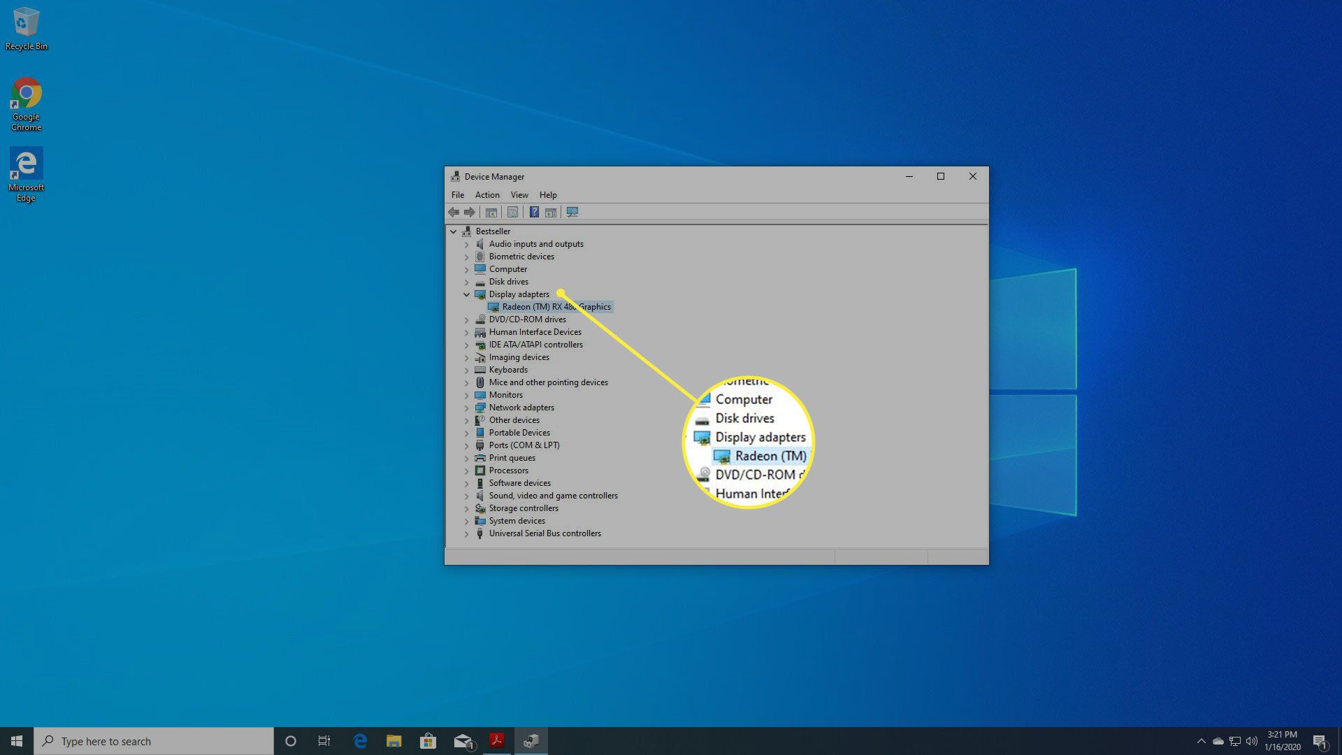Collapse the Display adapters category

467,294
